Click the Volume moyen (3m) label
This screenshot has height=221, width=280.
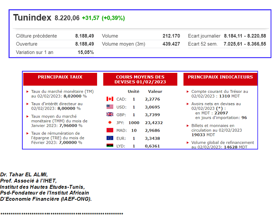[124, 44]
